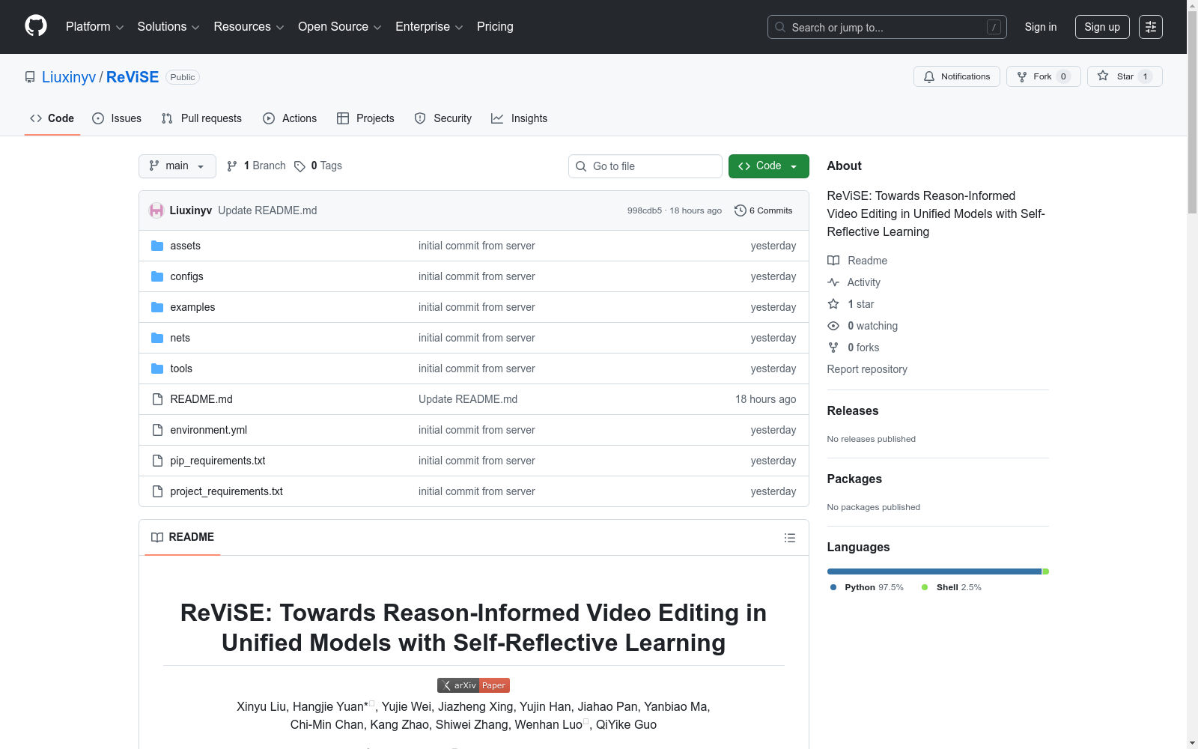The width and height of the screenshot is (1198, 749).
Task: Switch to the Issues tab
Action: tap(117, 118)
